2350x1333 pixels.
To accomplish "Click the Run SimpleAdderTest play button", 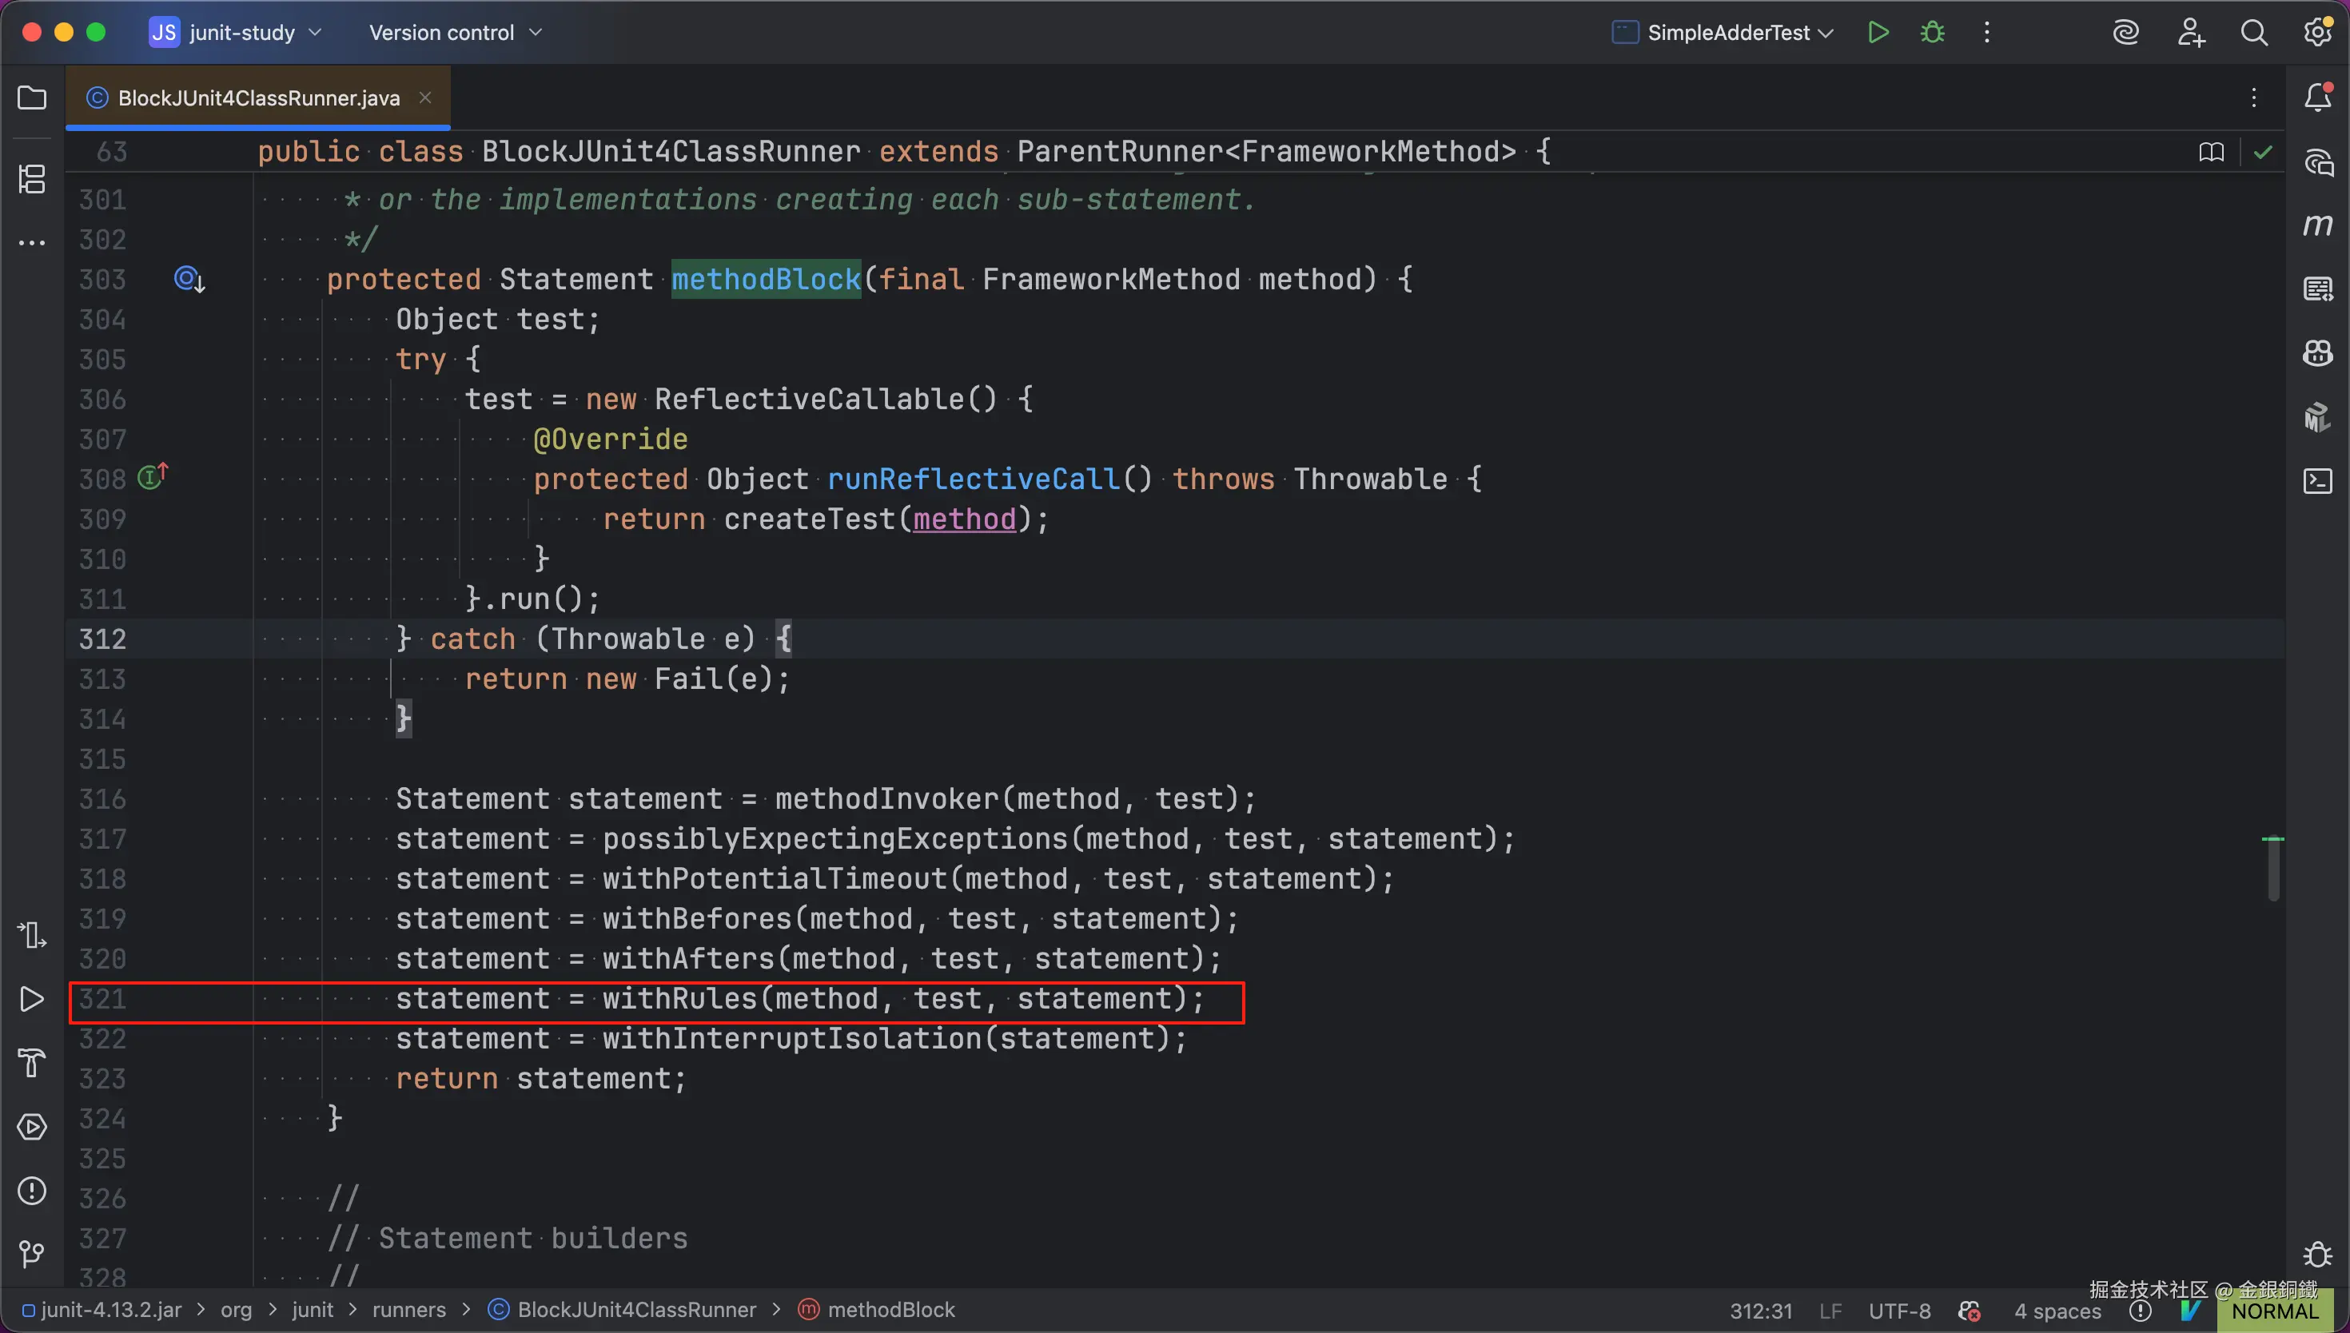I will (x=1878, y=33).
